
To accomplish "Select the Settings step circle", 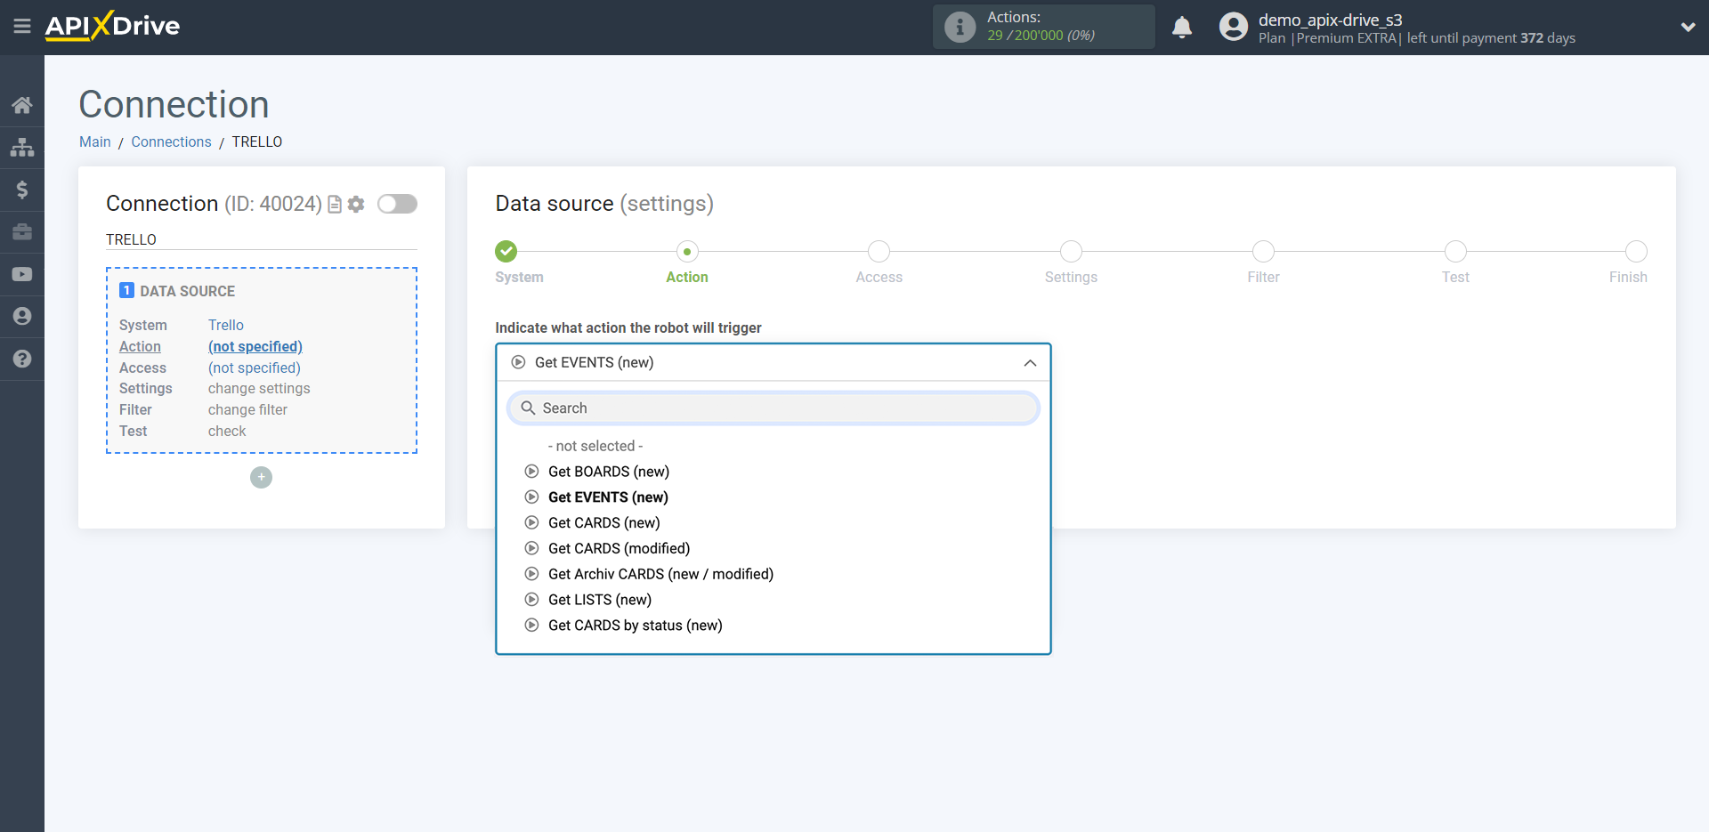I will point(1071,252).
